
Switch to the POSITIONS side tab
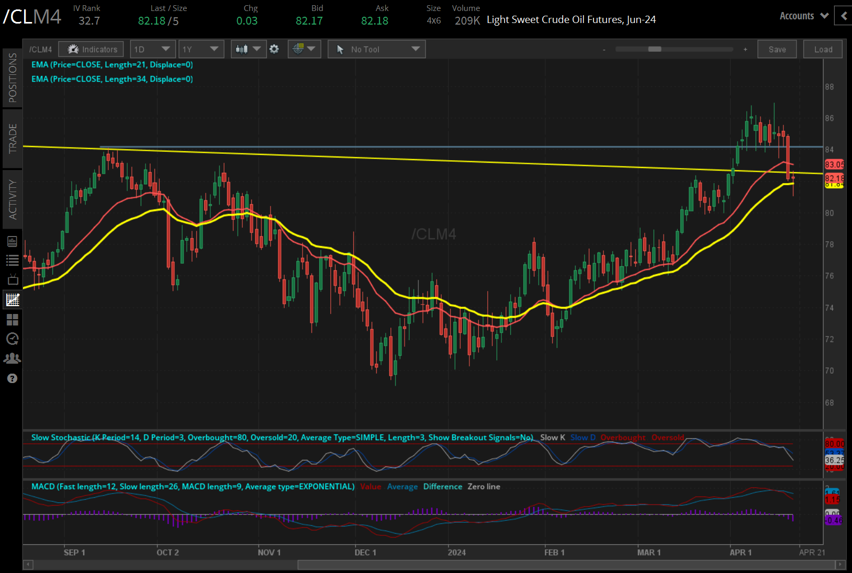(13, 77)
